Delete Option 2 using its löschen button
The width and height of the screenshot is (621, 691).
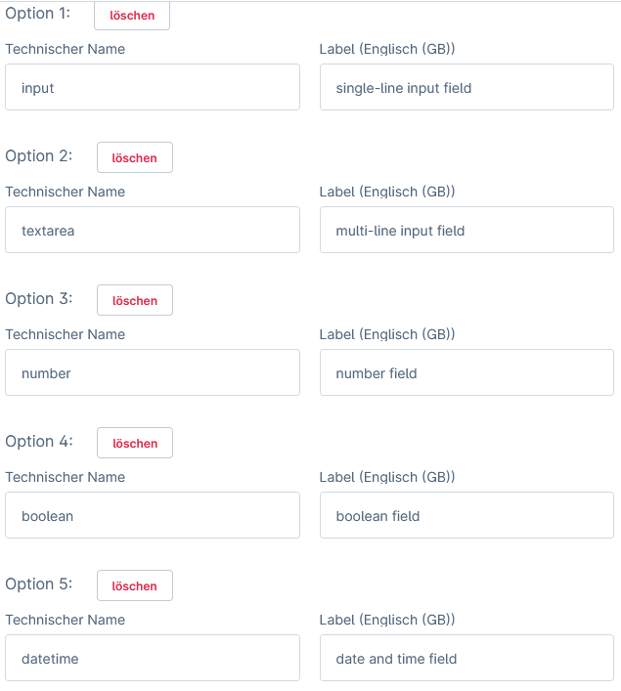tap(135, 157)
